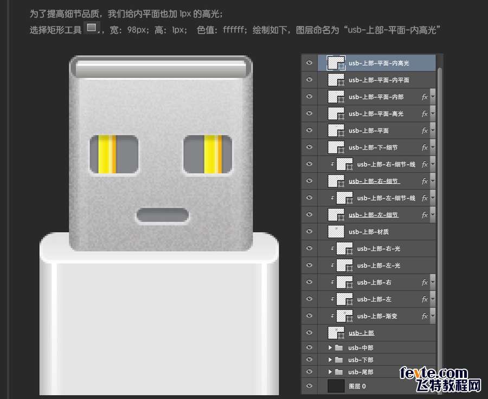The image size is (488, 399).
Task: Click the dark 图层 0 layer thumbnail
Action: 336,386
